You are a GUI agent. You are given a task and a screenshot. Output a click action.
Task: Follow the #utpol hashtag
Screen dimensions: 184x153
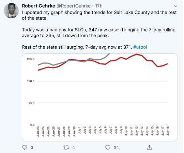coord(140,47)
